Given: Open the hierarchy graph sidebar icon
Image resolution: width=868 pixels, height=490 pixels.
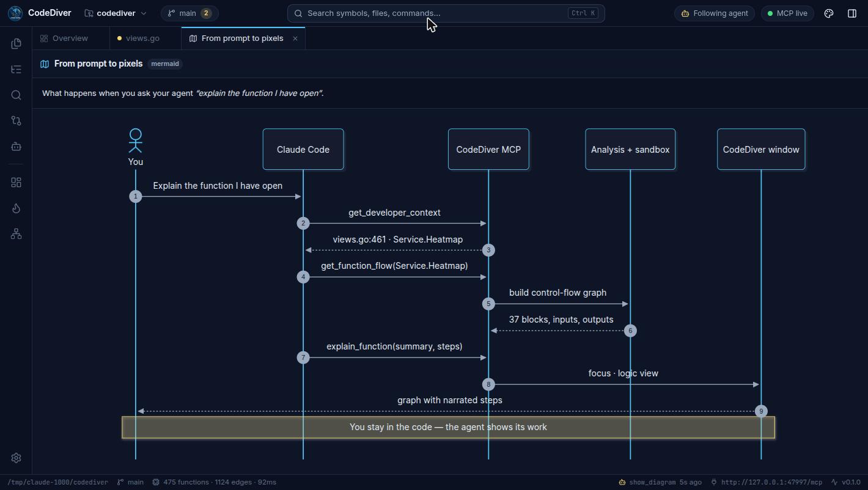Looking at the screenshot, I should (x=17, y=234).
